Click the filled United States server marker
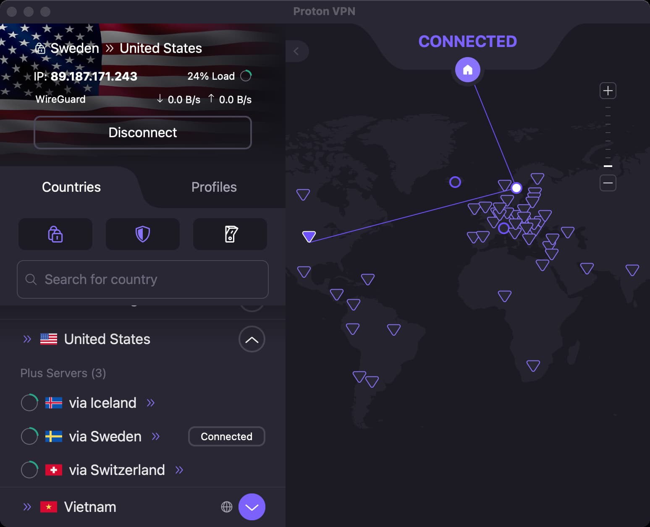This screenshot has width=650, height=527. 309,236
